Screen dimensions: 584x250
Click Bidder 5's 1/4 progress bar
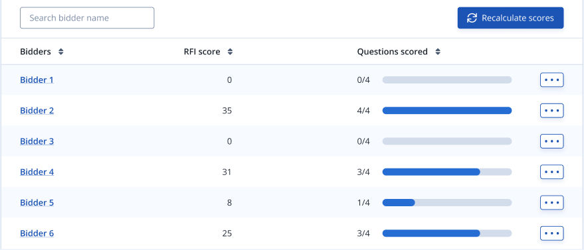[447, 203]
